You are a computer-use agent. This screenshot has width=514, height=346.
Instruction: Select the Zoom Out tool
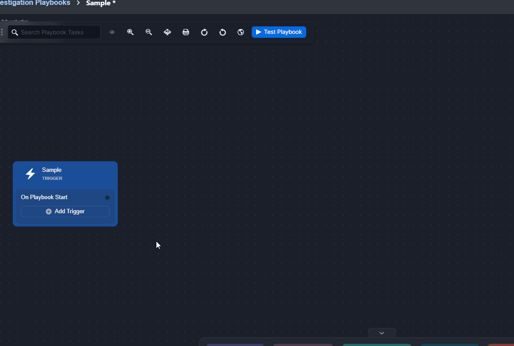(x=148, y=32)
